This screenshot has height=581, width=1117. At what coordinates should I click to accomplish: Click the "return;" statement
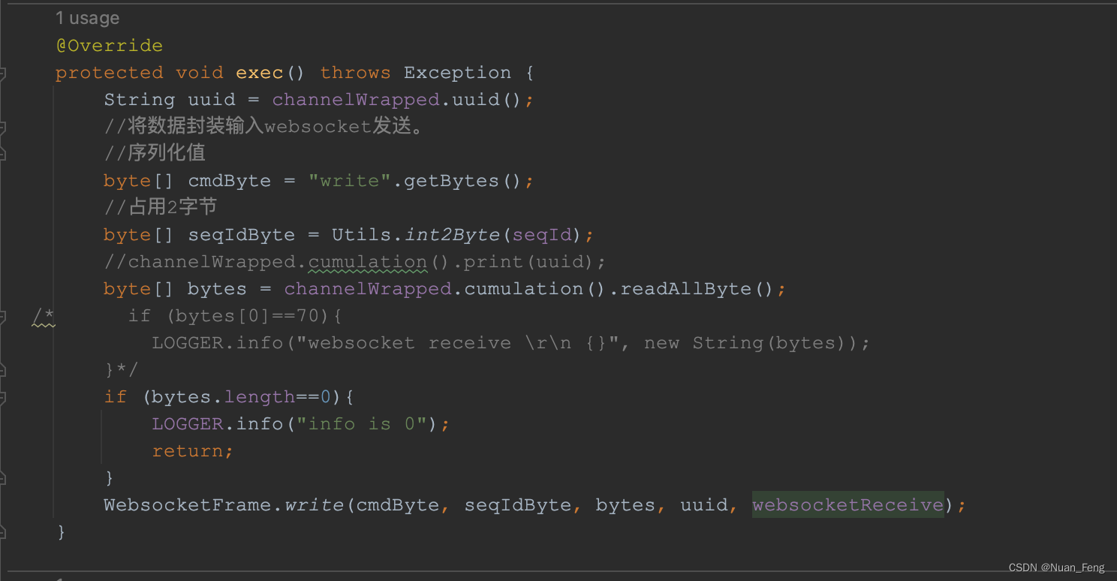pos(194,451)
